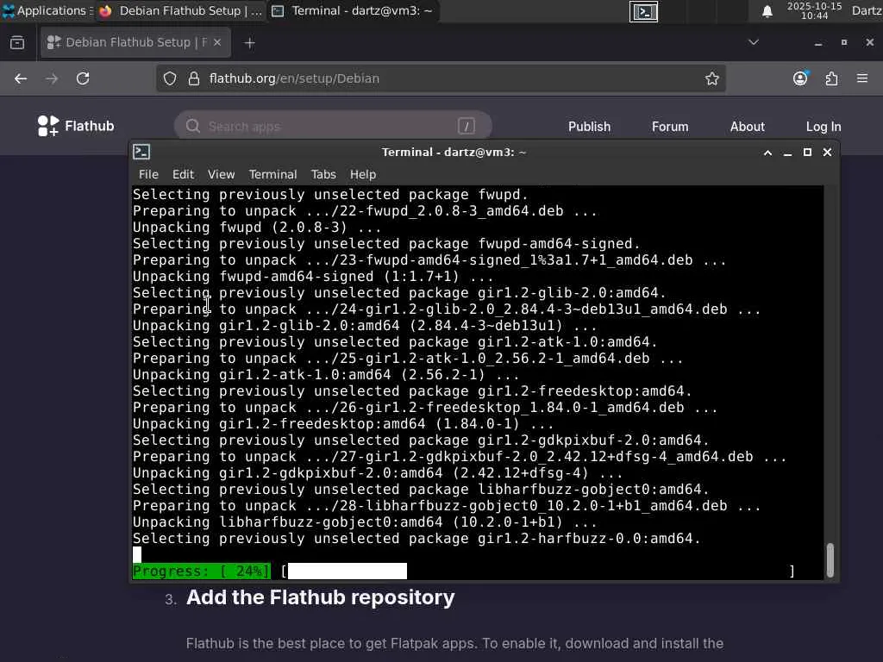
Task: Open the Terminal menu in the menu bar
Action: pyautogui.click(x=272, y=174)
